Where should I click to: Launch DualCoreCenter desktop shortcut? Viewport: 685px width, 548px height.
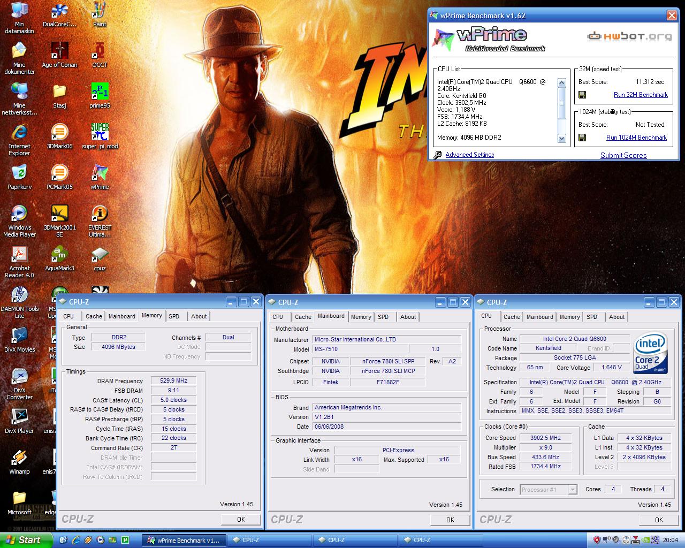(x=59, y=14)
